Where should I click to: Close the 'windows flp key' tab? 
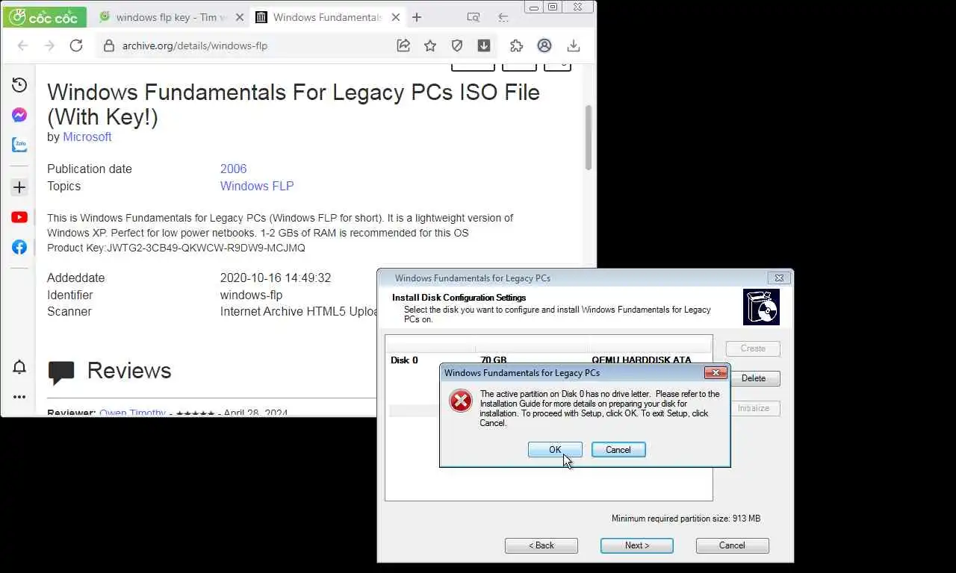pos(238,17)
